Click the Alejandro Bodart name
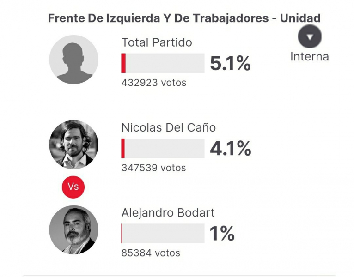The height and width of the screenshot is (277, 354). point(168,212)
